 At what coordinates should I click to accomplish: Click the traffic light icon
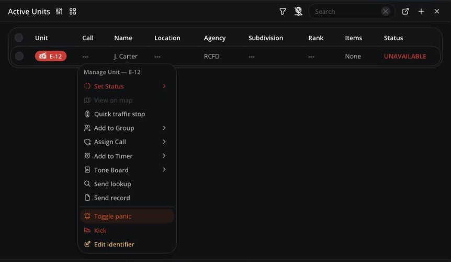(87, 114)
